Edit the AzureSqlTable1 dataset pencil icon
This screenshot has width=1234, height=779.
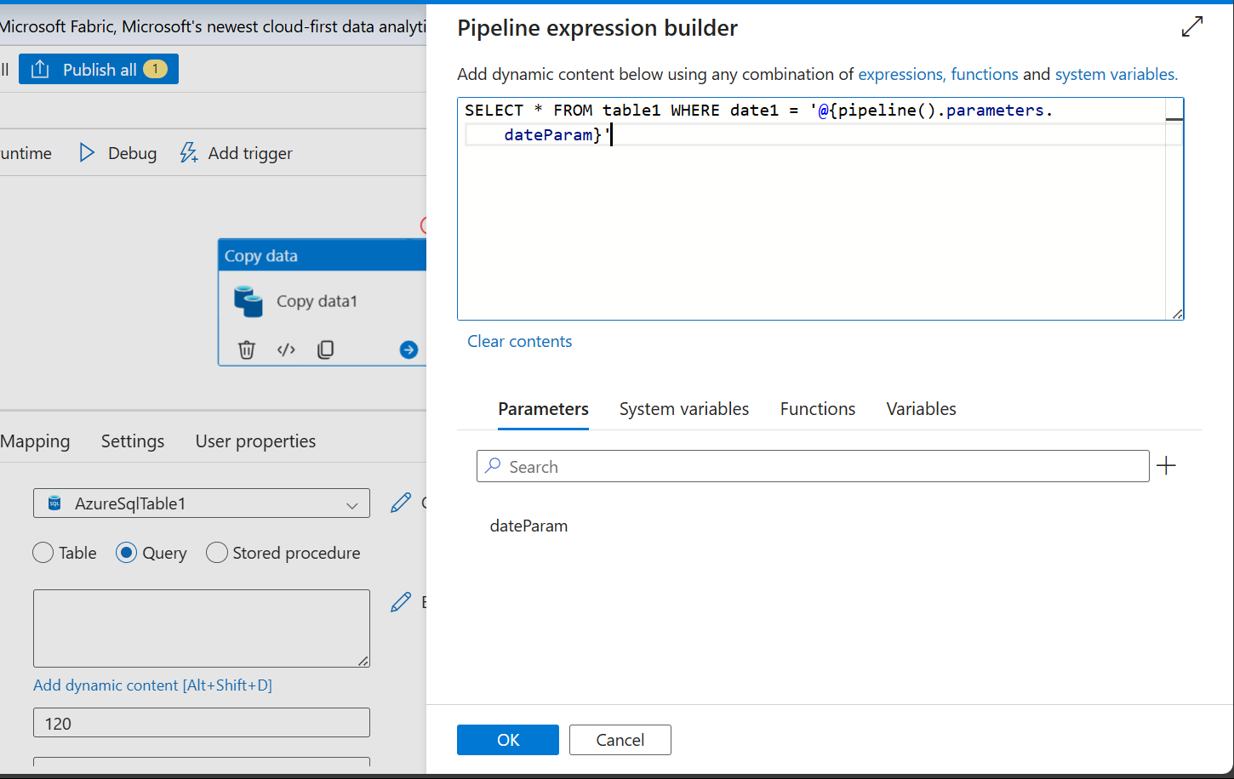pos(401,503)
